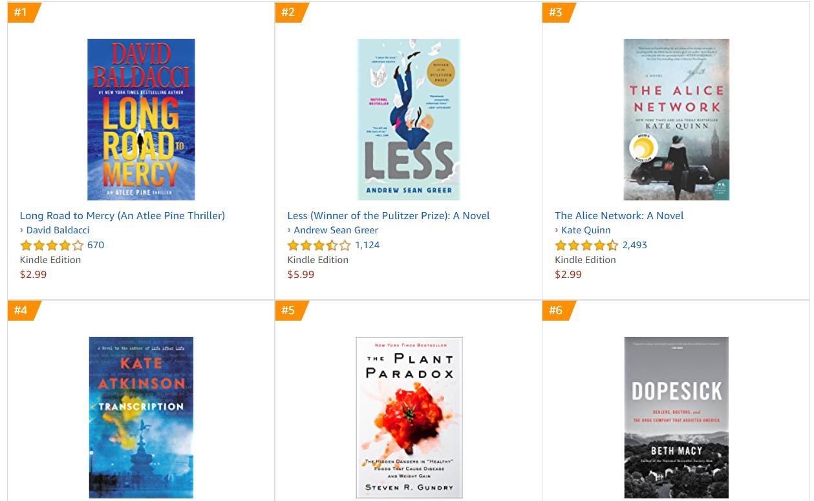Click The Alice Network: A Novel title
Image resolution: width=814 pixels, height=501 pixels.
pos(619,215)
